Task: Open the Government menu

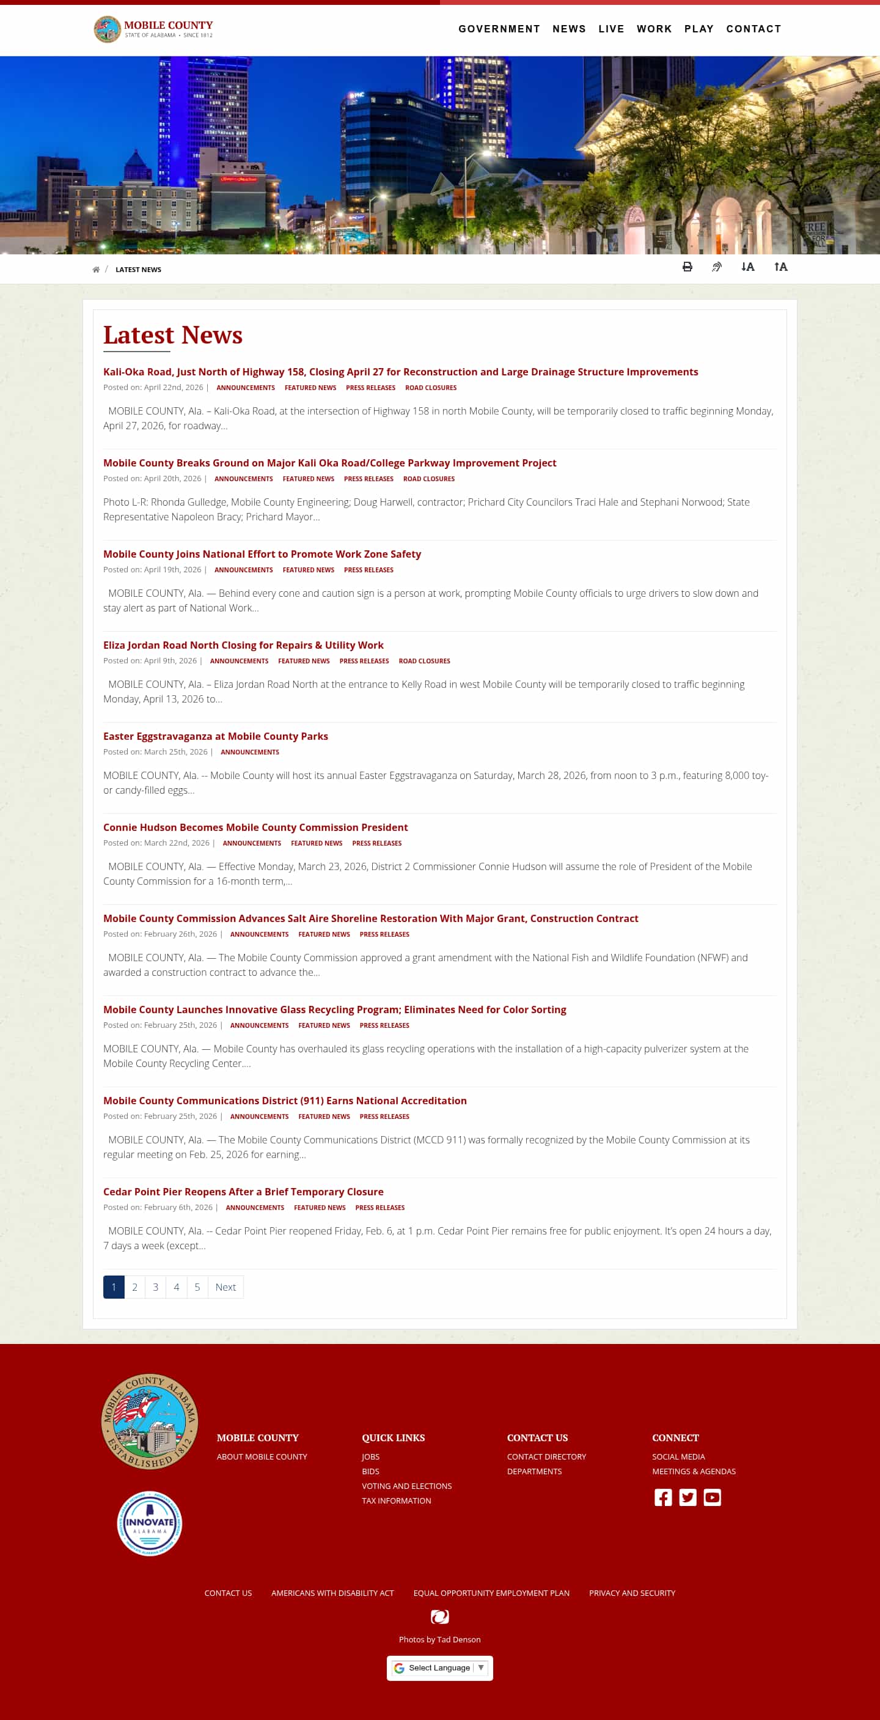Action: click(x=499, y=29)
